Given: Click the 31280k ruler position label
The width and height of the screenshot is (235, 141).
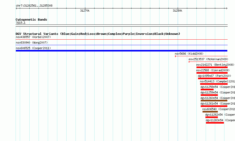Looking at the screenshot, I should tap(177, 11).
